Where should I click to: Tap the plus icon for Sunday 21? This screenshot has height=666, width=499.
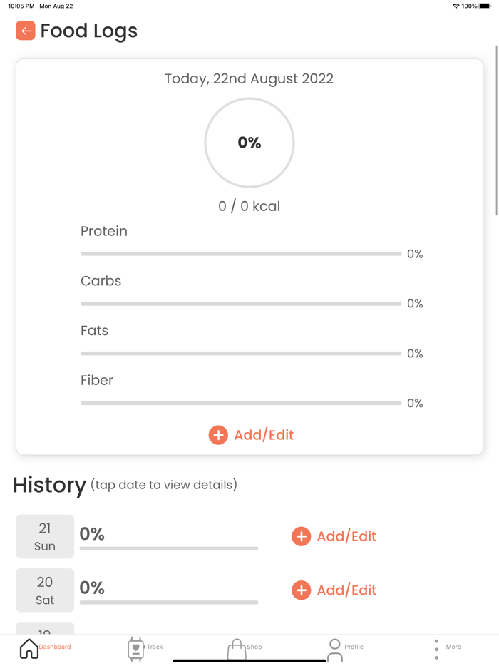pyautogui.click(x=301, y=536)
